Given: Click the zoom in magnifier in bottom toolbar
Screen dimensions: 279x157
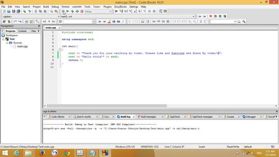Looking at the screenshot, I should 190,21.
